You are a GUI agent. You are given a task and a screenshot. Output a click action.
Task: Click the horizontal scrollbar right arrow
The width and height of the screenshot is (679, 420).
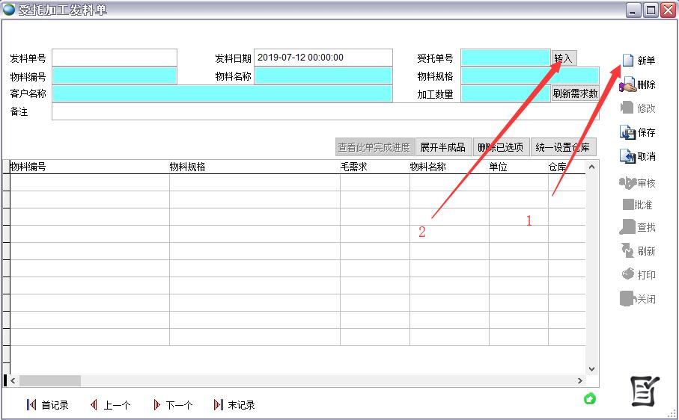pos(580,380)
